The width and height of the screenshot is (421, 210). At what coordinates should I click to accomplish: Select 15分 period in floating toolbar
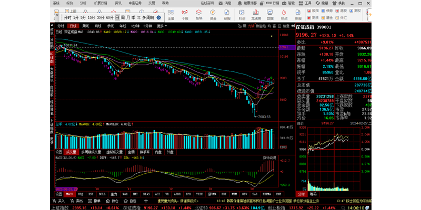[x=92, y=18]
